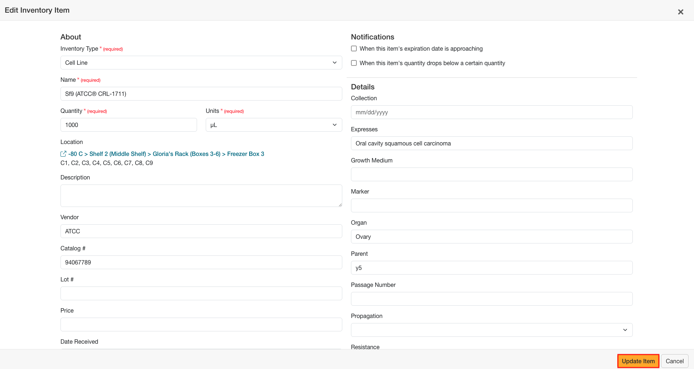Image resolution: width=694 pixels, height=369 pixels.
Task: Enable quantity drops below notification checkbox
Action: pyautogui.click(x=354, y=63)
